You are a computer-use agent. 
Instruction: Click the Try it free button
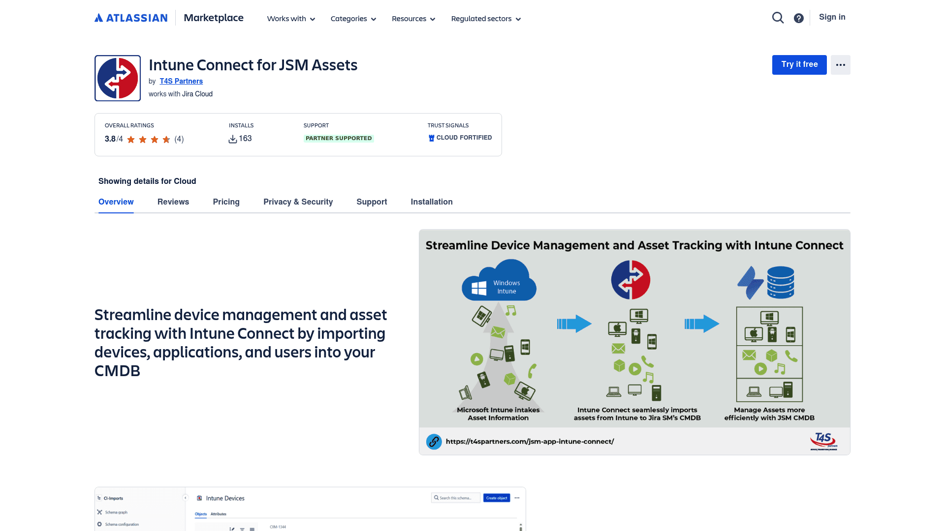pos(799,64)
